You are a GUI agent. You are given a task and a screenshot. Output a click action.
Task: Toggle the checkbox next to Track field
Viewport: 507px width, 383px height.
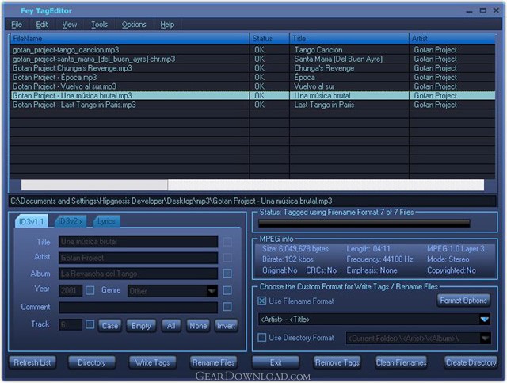coord(90,324)
